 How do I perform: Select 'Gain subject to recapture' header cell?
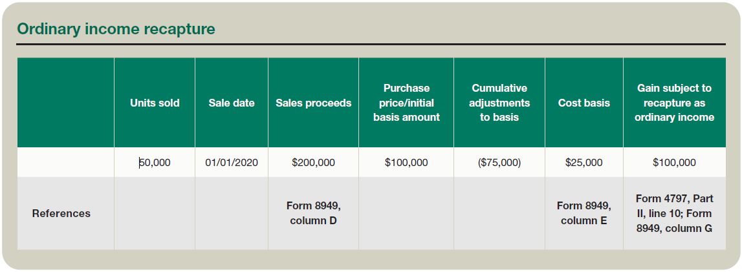674,103
